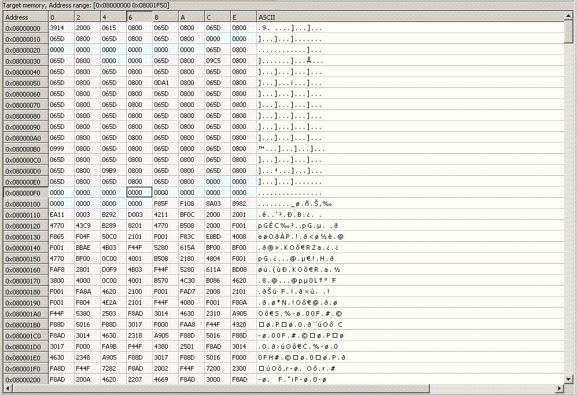Click the column E header
Image resolution: width=578 pixels, height=395 pixels.
[x=243, y=17]
